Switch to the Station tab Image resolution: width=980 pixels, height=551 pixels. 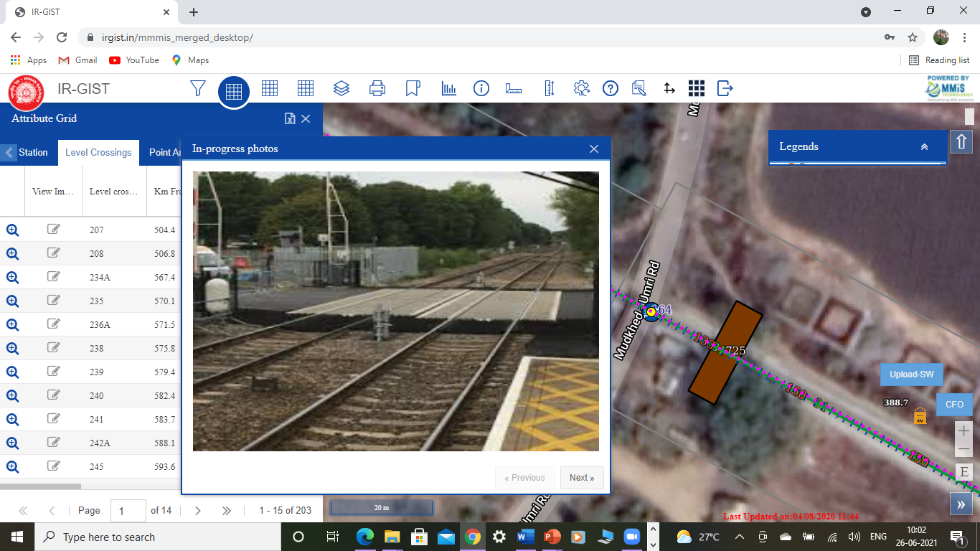32,152
